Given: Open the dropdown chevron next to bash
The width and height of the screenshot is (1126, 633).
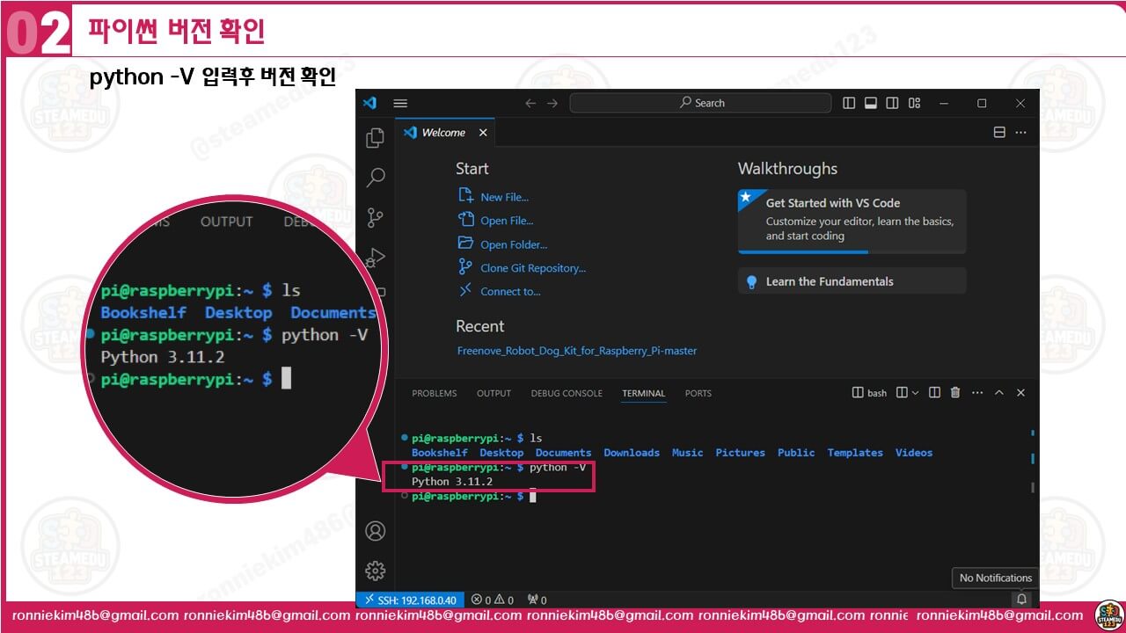Looking at the screenshot, I should tap(915, 393).
